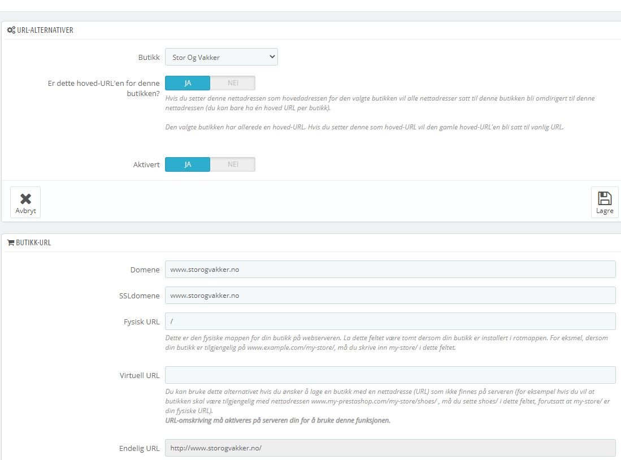621x460 pixels.
Task: Focus the empty Virtuell URL field
Action: 390,375
